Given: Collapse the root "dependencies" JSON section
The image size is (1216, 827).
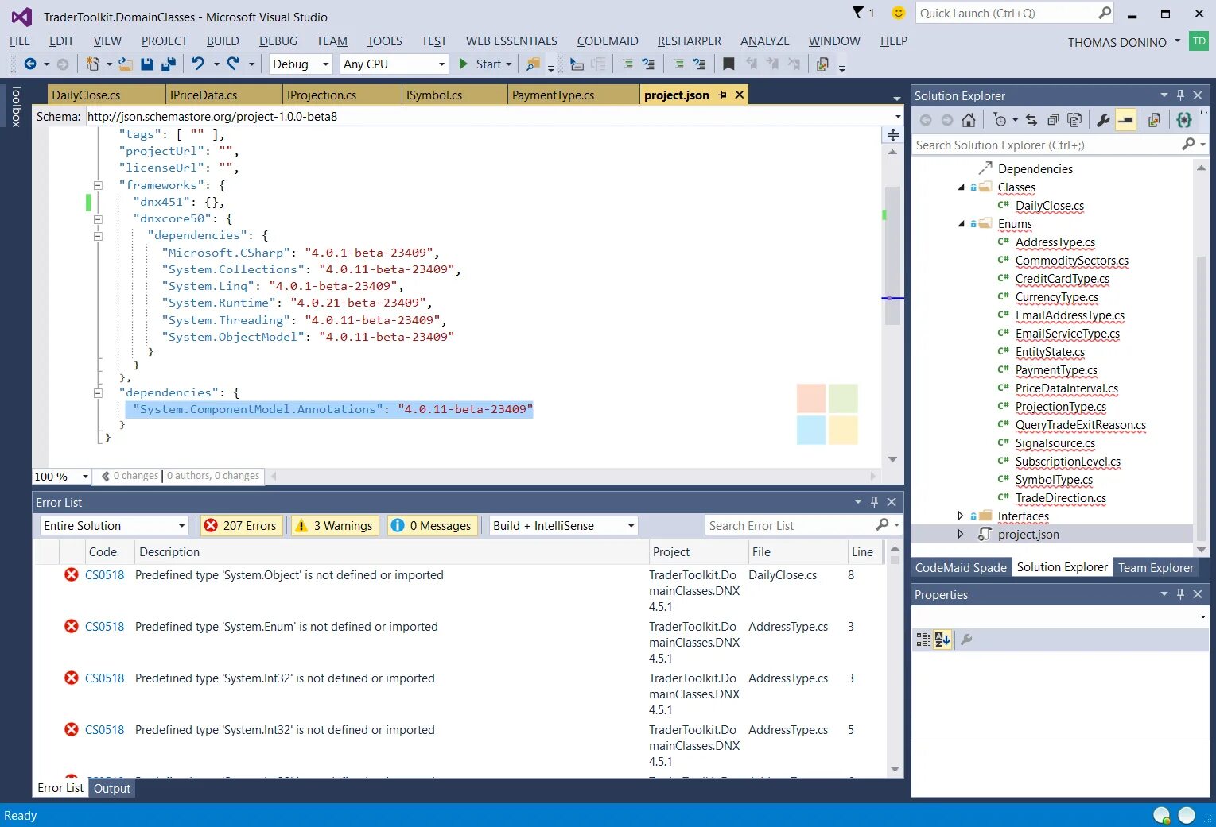Looking at the screenshot, I should [98, 392].
